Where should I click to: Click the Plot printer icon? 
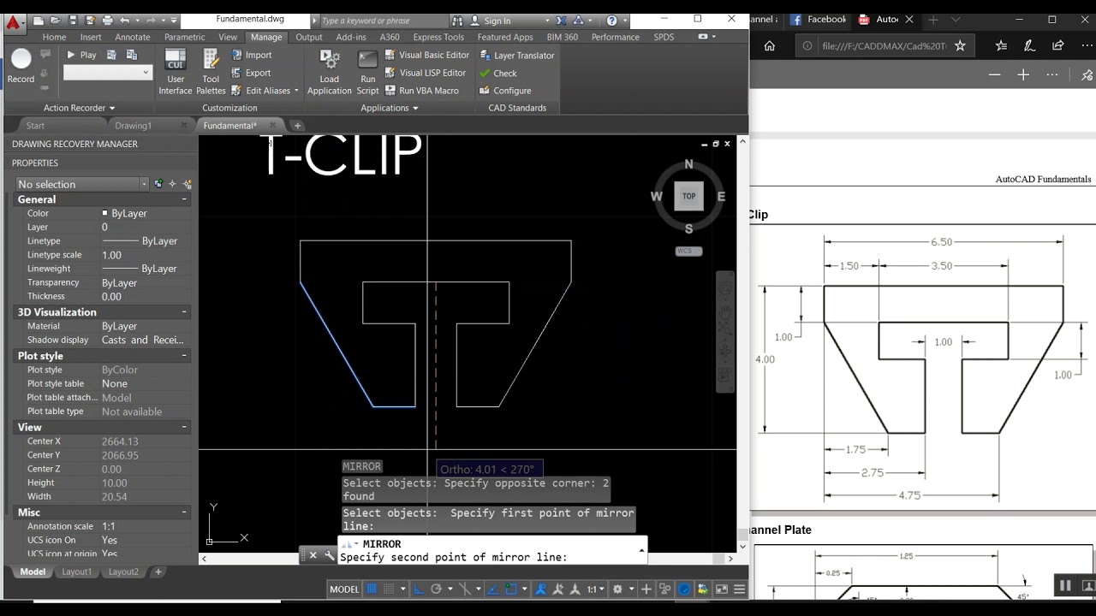pyautogui.click(x=107, y=20)
